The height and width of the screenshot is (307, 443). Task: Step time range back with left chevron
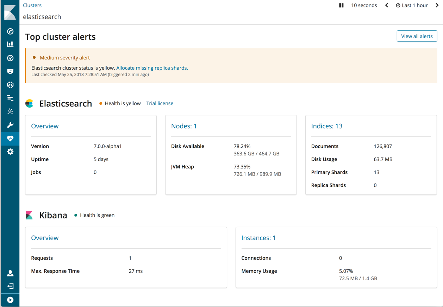tap(386, 5)
